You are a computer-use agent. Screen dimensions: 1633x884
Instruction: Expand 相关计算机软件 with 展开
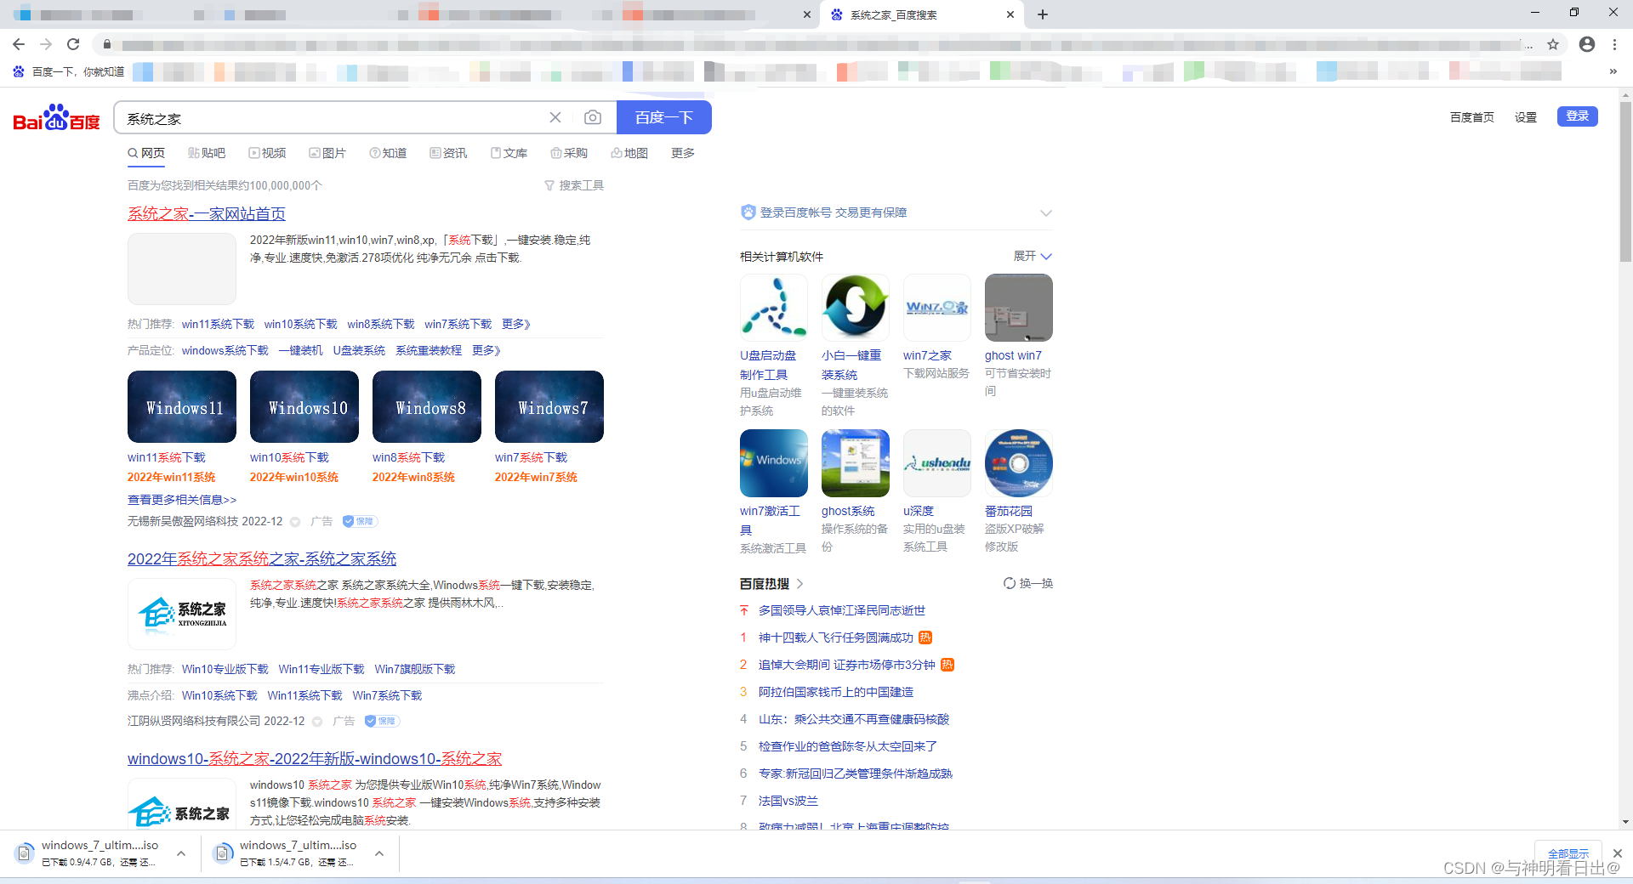(x=1033, y=256)
